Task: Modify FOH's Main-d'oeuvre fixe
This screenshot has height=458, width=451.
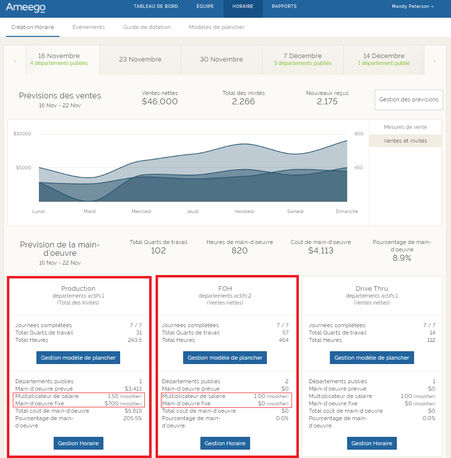Action: click(x=278, y=404)
